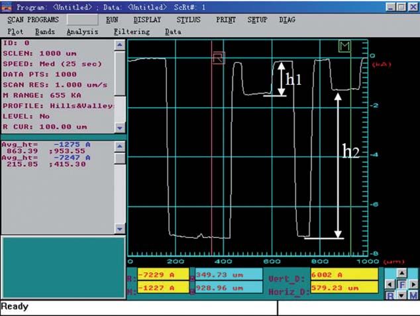Click the down arrow cursor control button

pyautogui.click(x=401, y=295)
